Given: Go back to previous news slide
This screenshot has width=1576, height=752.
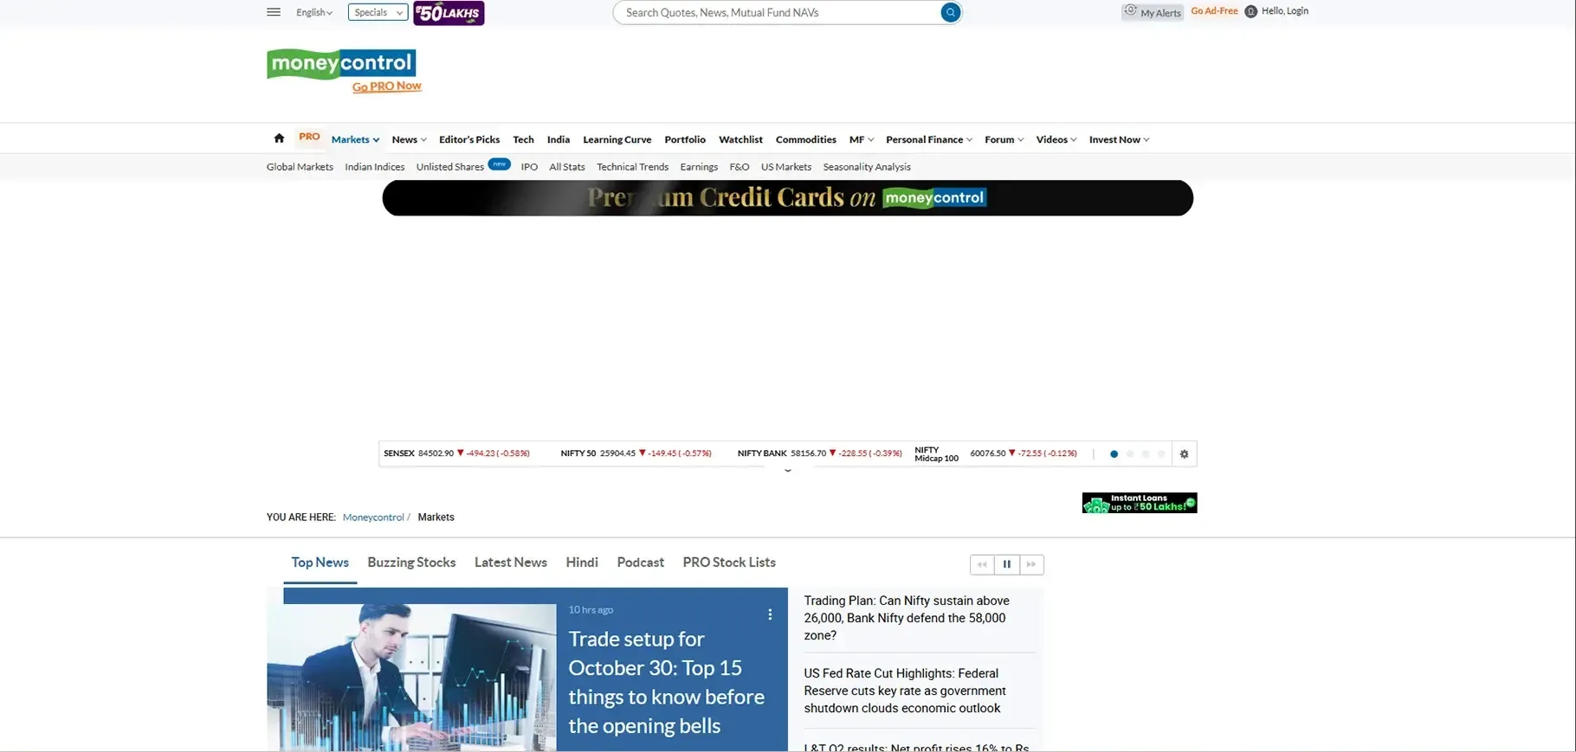Looking at the screenshot, I should point(982,564).
